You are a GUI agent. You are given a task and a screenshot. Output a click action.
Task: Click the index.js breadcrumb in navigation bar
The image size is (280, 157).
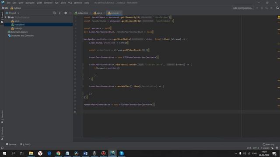(16, 8)
